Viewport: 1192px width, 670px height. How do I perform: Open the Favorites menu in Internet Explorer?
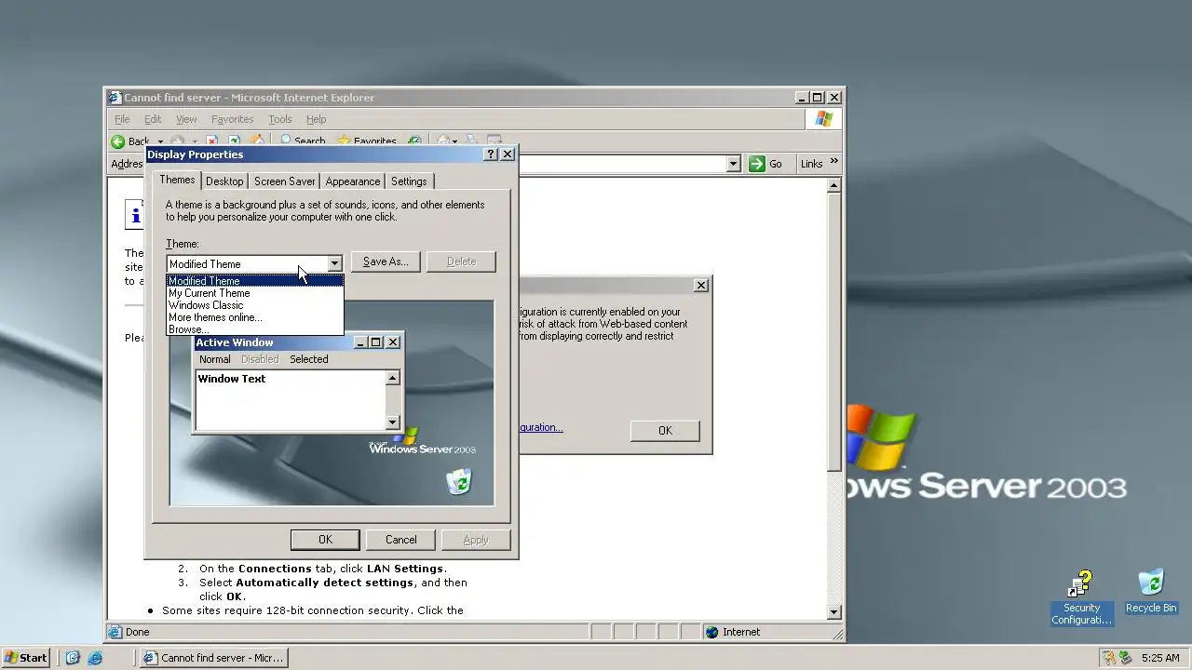pos(232,119)
